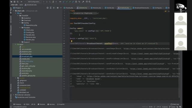Screen dimensions: 192x108
Task: Click Collapse All icon in Project panel
Action: pyautogui.click(x=54, y=8)
